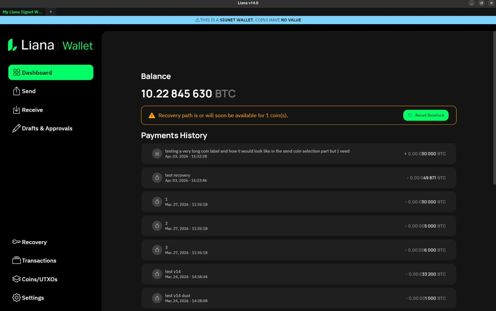
Task: Click outgoing icon of payment labeled 1
Action: coord(157,202)
